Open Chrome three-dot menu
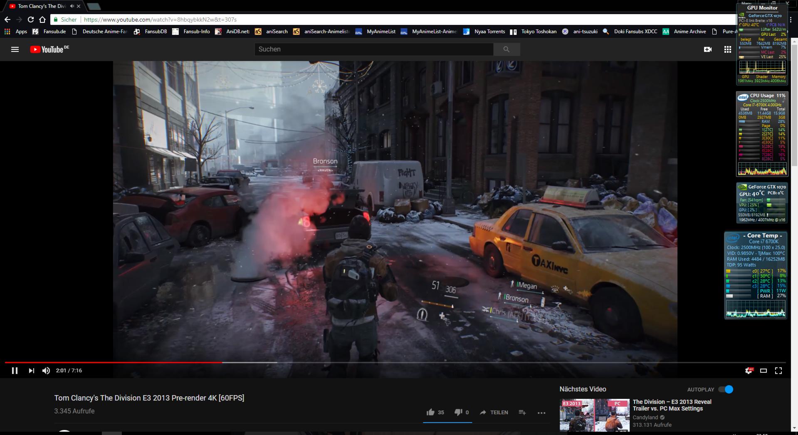Image resolution: width=798 pixels, height=435 pixels. click(x=791, y=20)
